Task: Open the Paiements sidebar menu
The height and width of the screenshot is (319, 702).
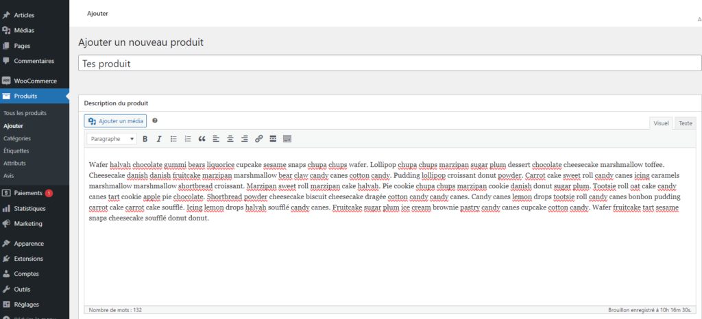Action: click(x=28, y=193)
